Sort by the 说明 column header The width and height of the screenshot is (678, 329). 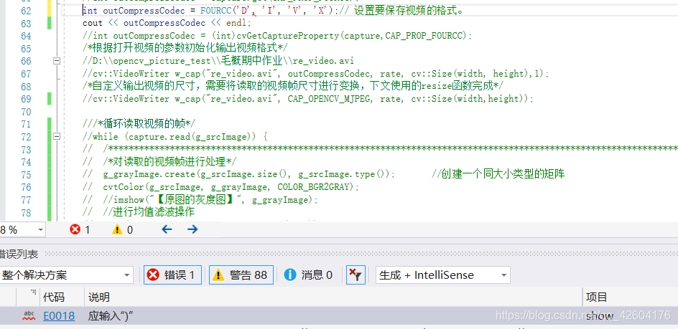333,297
